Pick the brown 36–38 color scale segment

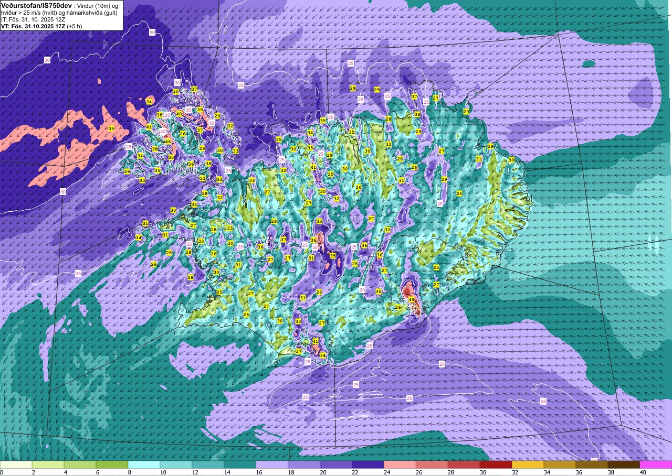[592, 464]
